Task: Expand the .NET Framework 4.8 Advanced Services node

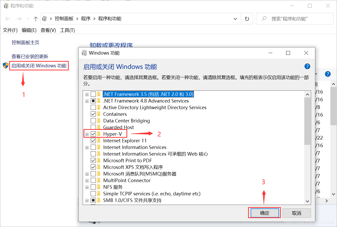Action: click(87, 101)
